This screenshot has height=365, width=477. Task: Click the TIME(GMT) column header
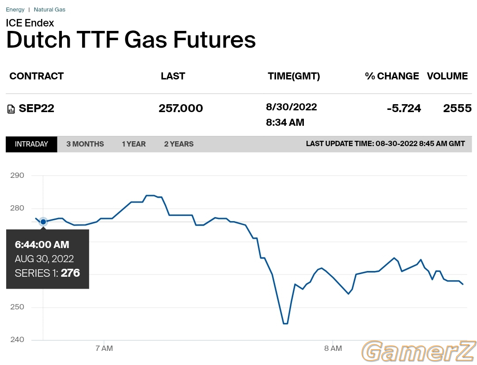(x=294, y=76)
